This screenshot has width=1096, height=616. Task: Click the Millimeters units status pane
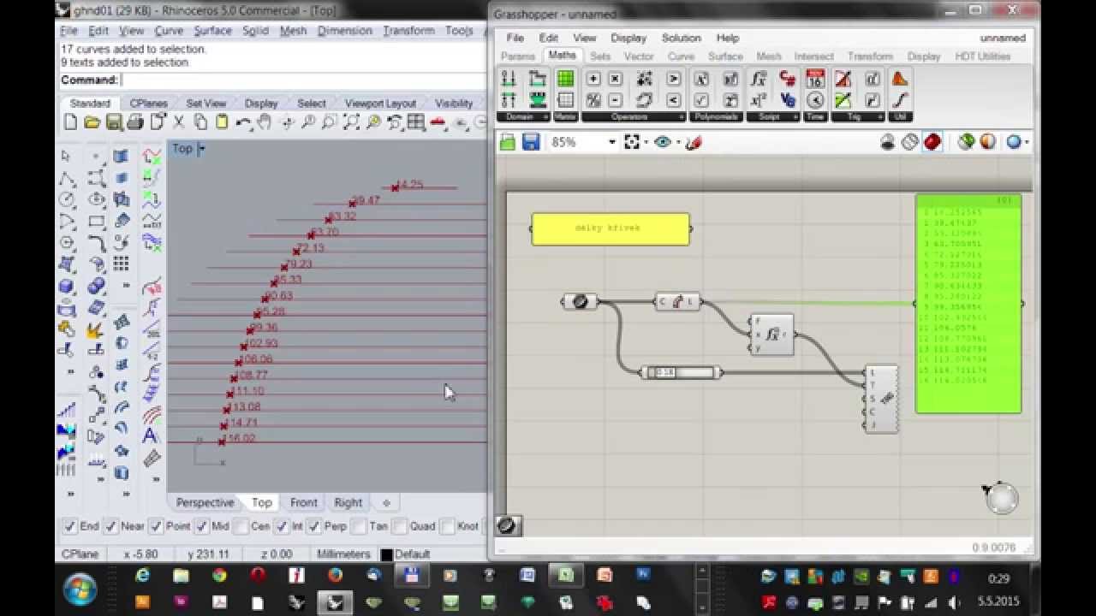click(x=343, y=554)
